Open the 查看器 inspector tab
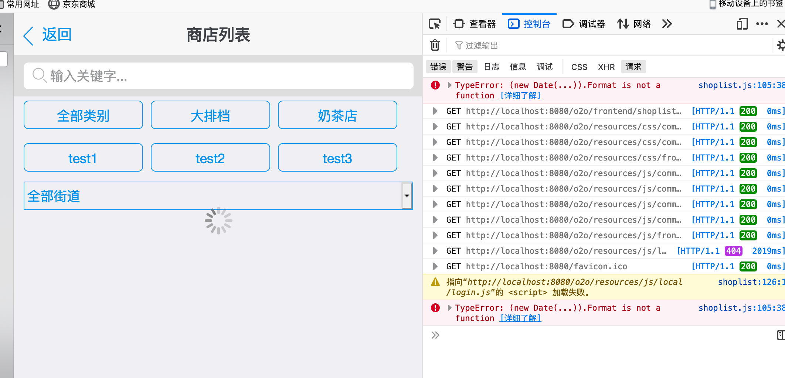Viewport: 785px width, 378px height. point(475,24)
